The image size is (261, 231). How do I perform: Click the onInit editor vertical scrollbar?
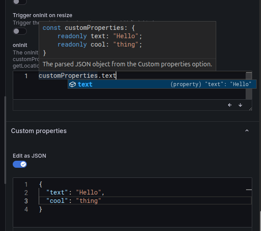(x=249, y=86)
